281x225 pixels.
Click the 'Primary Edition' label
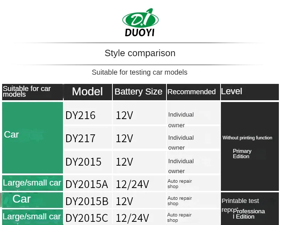point(242,154)
